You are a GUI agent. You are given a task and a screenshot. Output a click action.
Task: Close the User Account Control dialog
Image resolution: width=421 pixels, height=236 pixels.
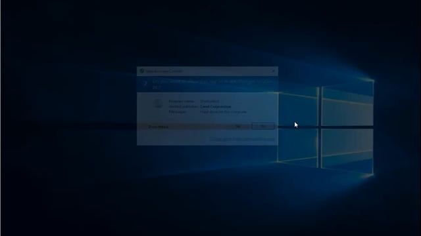pyautogui.click(x=274, y=71)
